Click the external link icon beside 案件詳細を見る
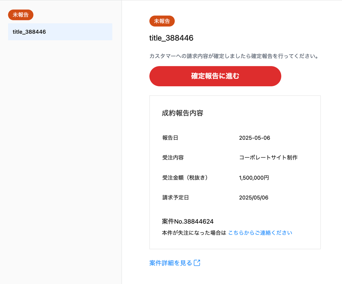 (197, 263)
